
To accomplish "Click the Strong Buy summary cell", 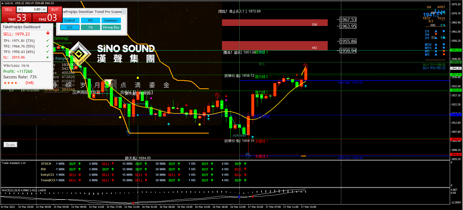I will tap(111, 27).
